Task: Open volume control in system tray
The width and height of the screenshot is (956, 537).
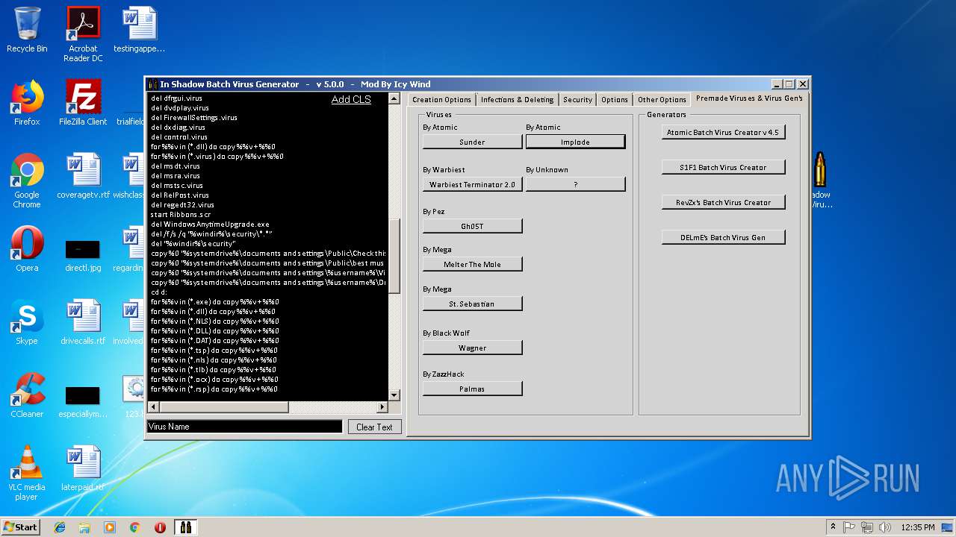Action: 885,527
